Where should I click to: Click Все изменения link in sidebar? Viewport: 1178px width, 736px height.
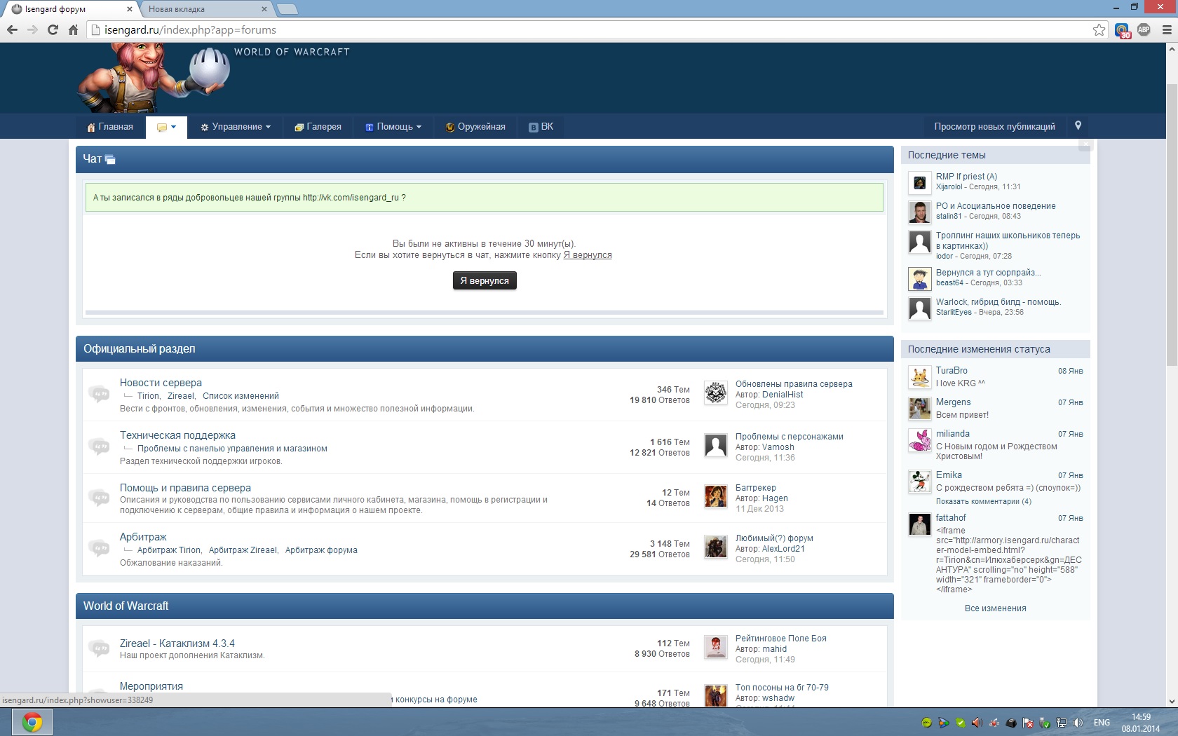[x=995, y=608]
